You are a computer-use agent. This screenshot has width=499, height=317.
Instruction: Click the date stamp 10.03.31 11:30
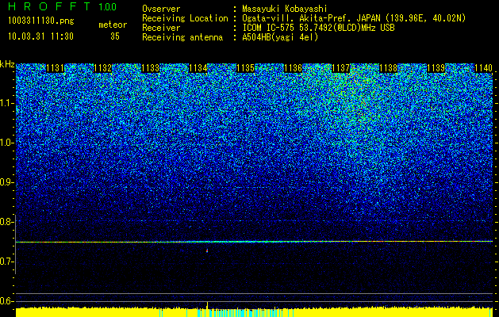[40, 36]
